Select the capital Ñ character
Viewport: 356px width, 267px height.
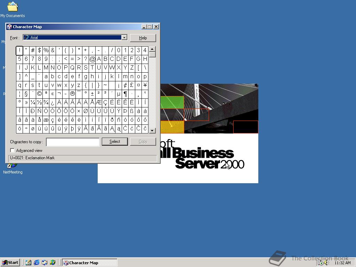click(x=39, y=111)
